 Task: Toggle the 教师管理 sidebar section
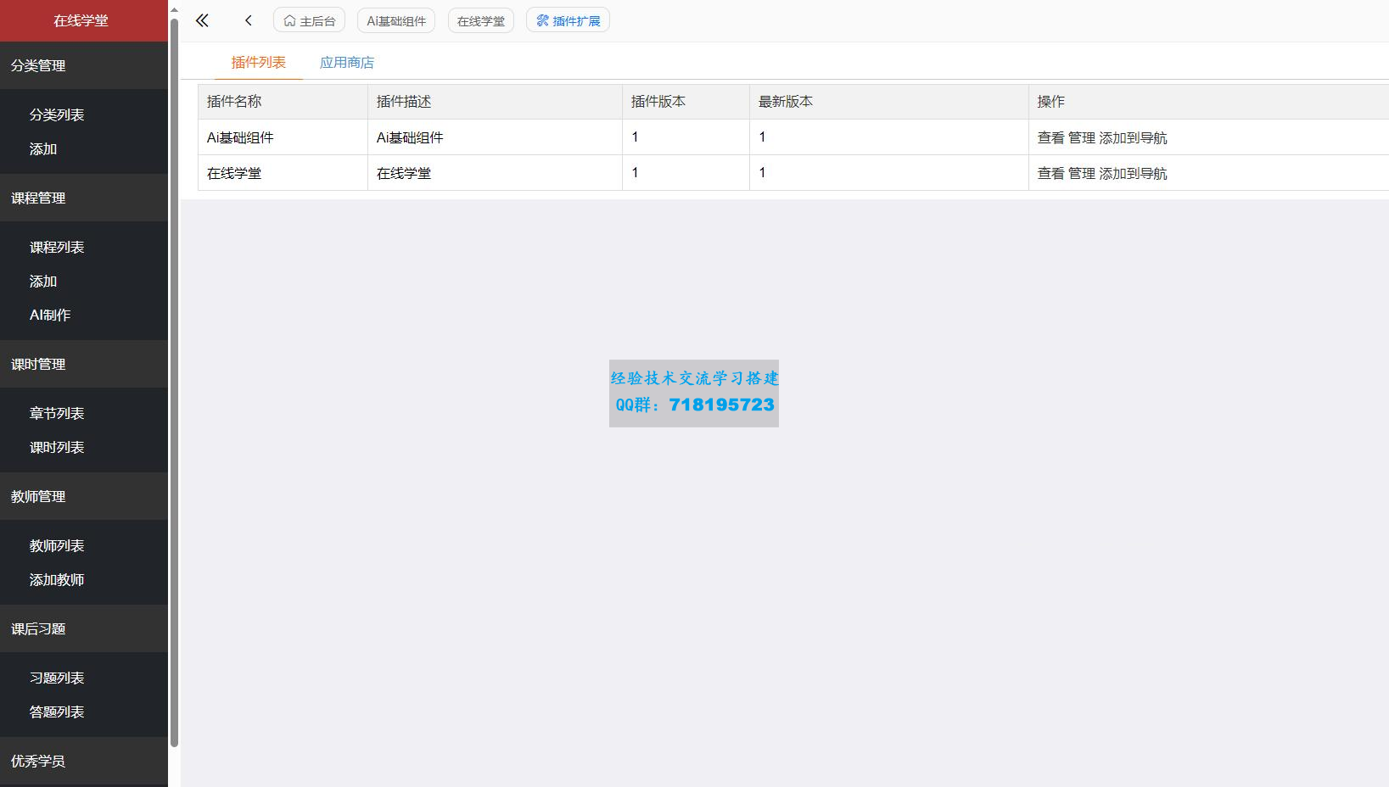coord(84,496)
